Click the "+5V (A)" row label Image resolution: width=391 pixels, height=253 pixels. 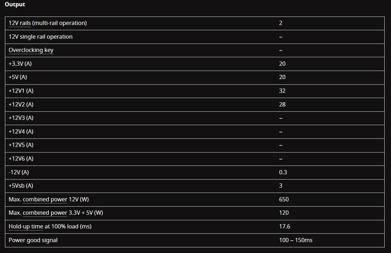coord(18,77)
